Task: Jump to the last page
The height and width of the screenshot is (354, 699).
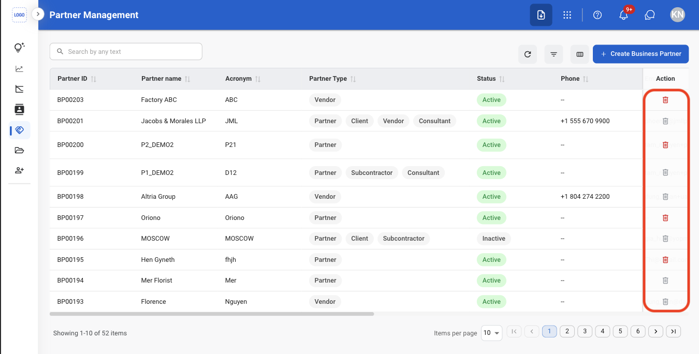Action: pos(673,331)
